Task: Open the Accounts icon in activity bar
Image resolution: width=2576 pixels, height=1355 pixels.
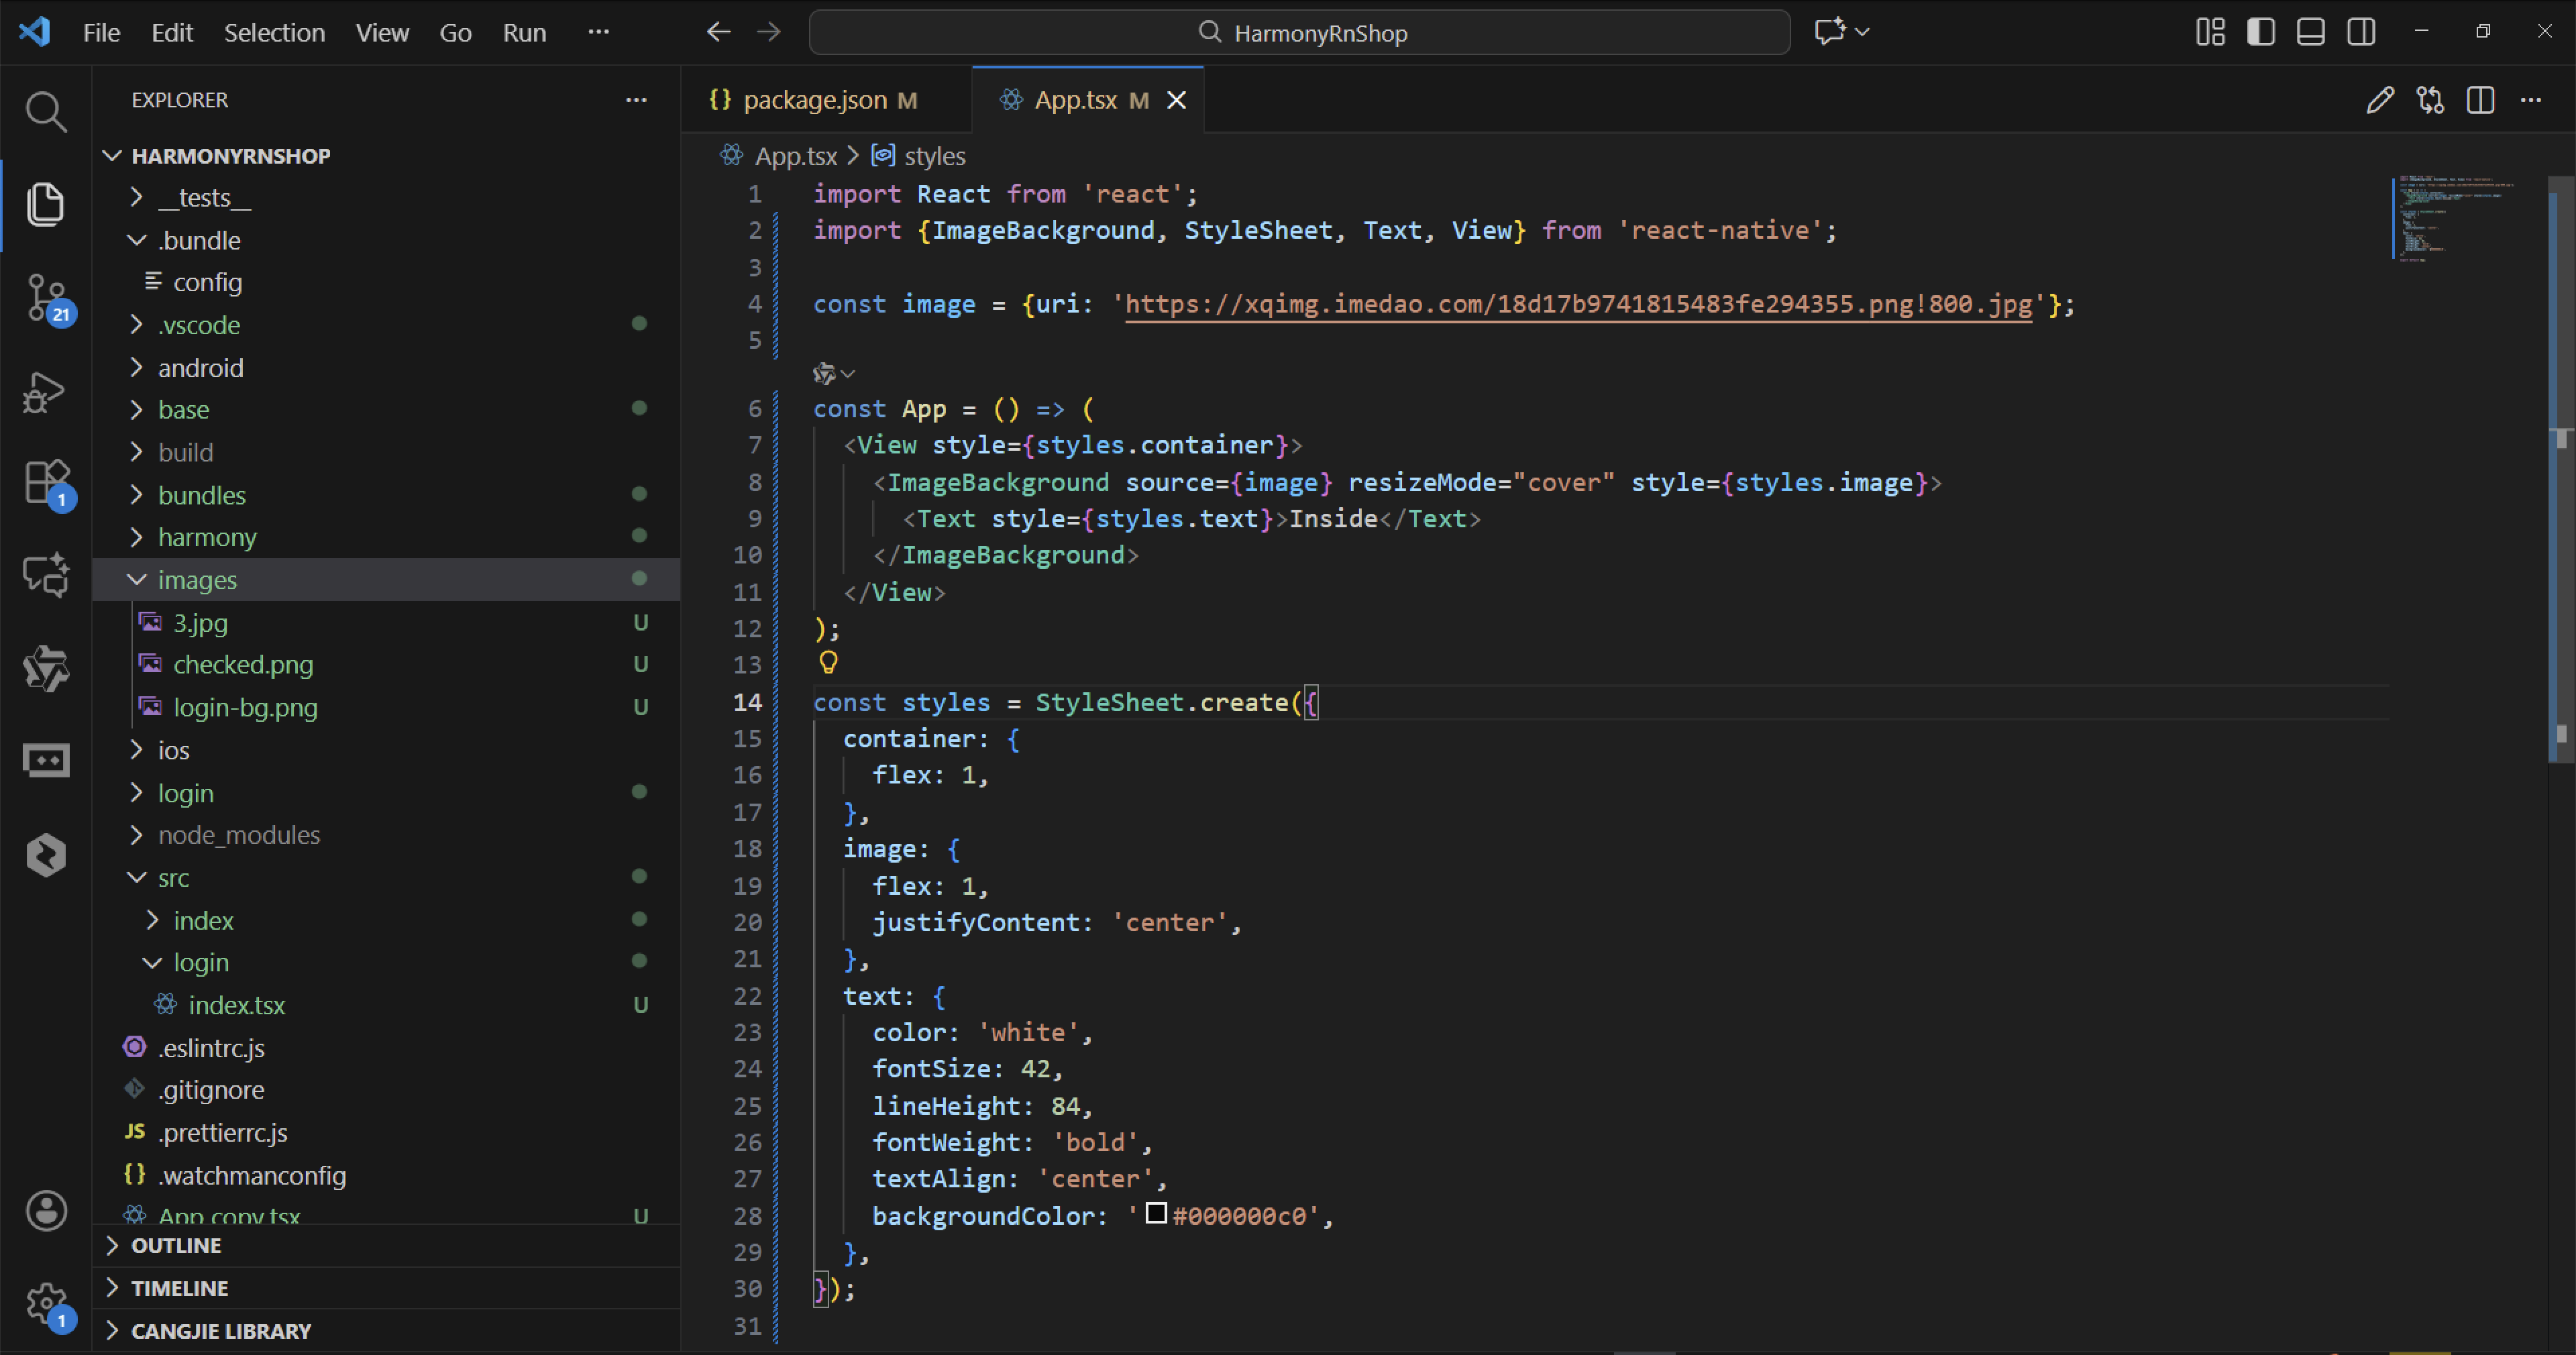Action: [46, 1211]
